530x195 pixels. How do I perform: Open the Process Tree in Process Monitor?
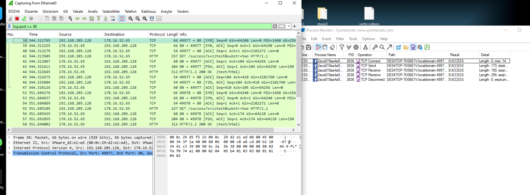coord(365,47)
